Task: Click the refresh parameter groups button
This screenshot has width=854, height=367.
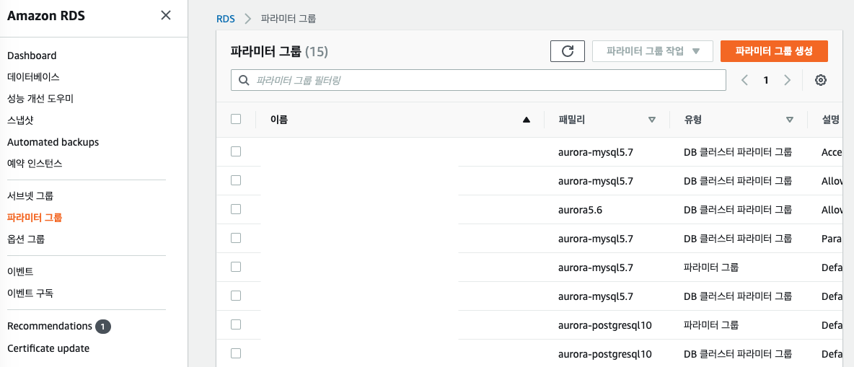Action: [x=568, y=51]
